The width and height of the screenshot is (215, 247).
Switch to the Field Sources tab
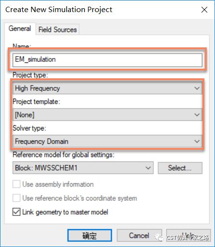(57, 29)
